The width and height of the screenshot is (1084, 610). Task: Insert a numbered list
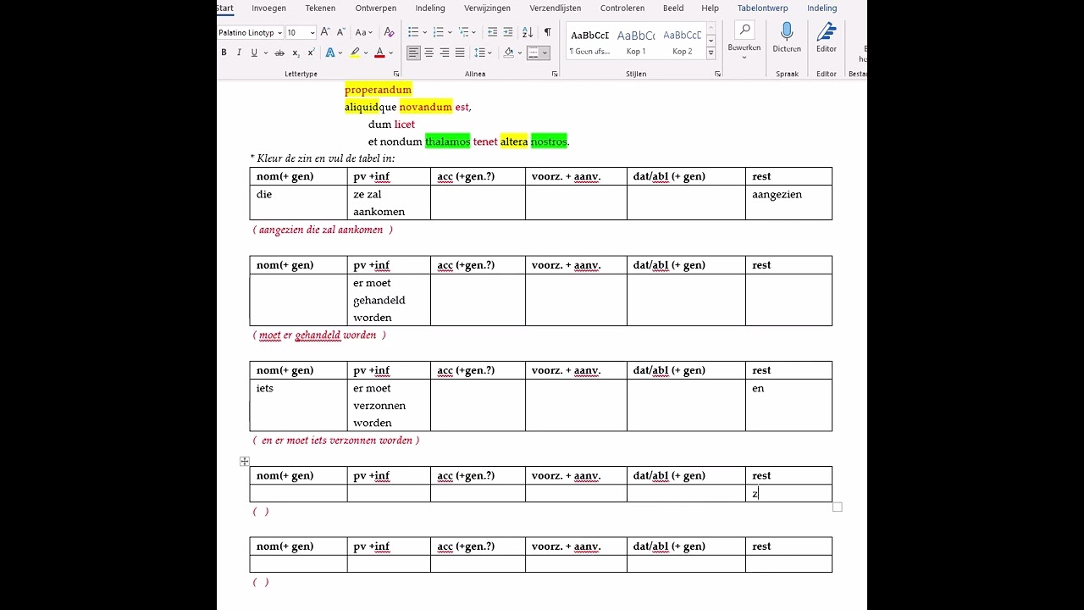point(438,32)
